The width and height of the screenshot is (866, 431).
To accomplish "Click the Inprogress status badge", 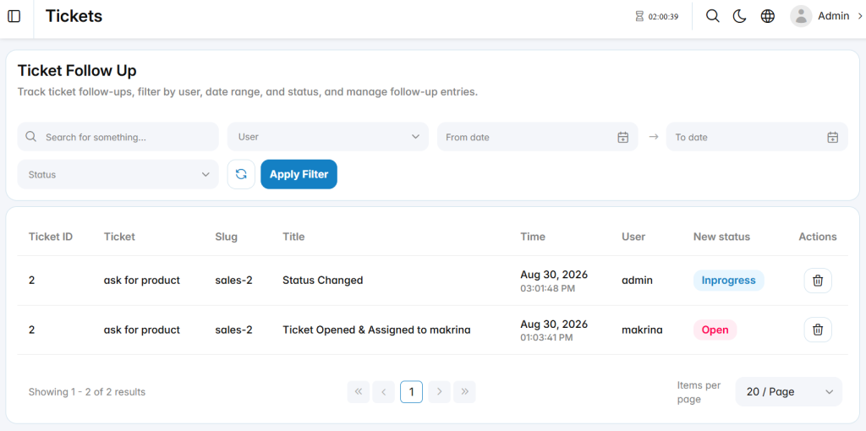I will (728, 281).
